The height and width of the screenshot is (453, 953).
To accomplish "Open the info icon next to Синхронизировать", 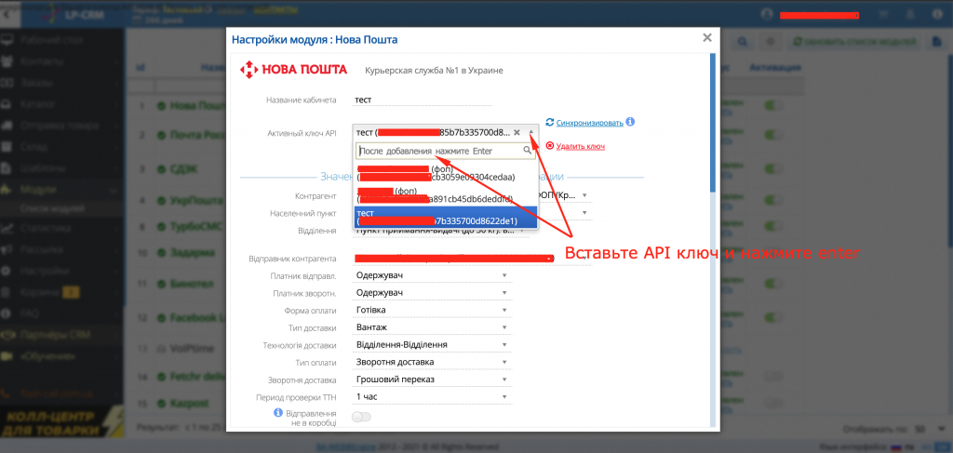I will (630, 122).
